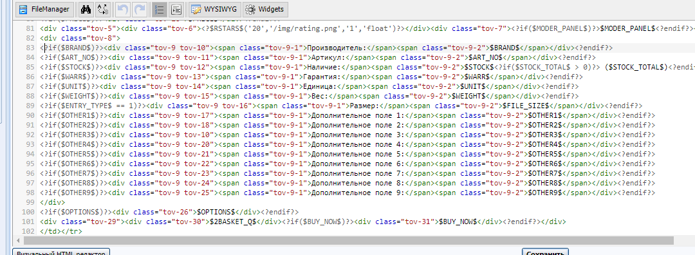Viewport: 695px width, 255px height.
Task: Place cursor on line 83 $BRAND$ code
Action: click(505, 48)
